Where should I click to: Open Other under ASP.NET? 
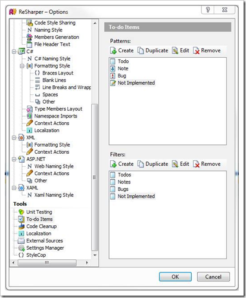click(x=41, y=181)
